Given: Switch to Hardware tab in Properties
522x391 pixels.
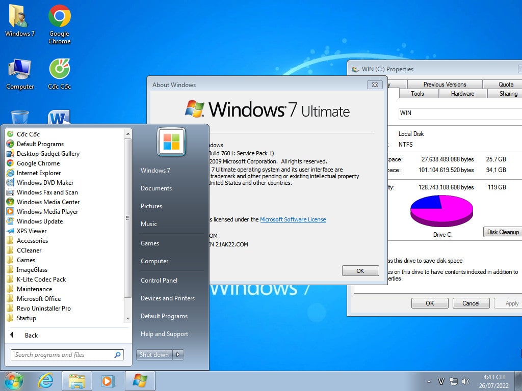Looking at the screenshot, I should (x=462, y=94).
